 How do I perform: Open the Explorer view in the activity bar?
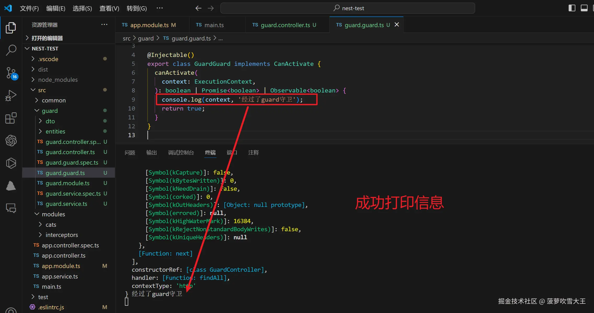(11, 27)
